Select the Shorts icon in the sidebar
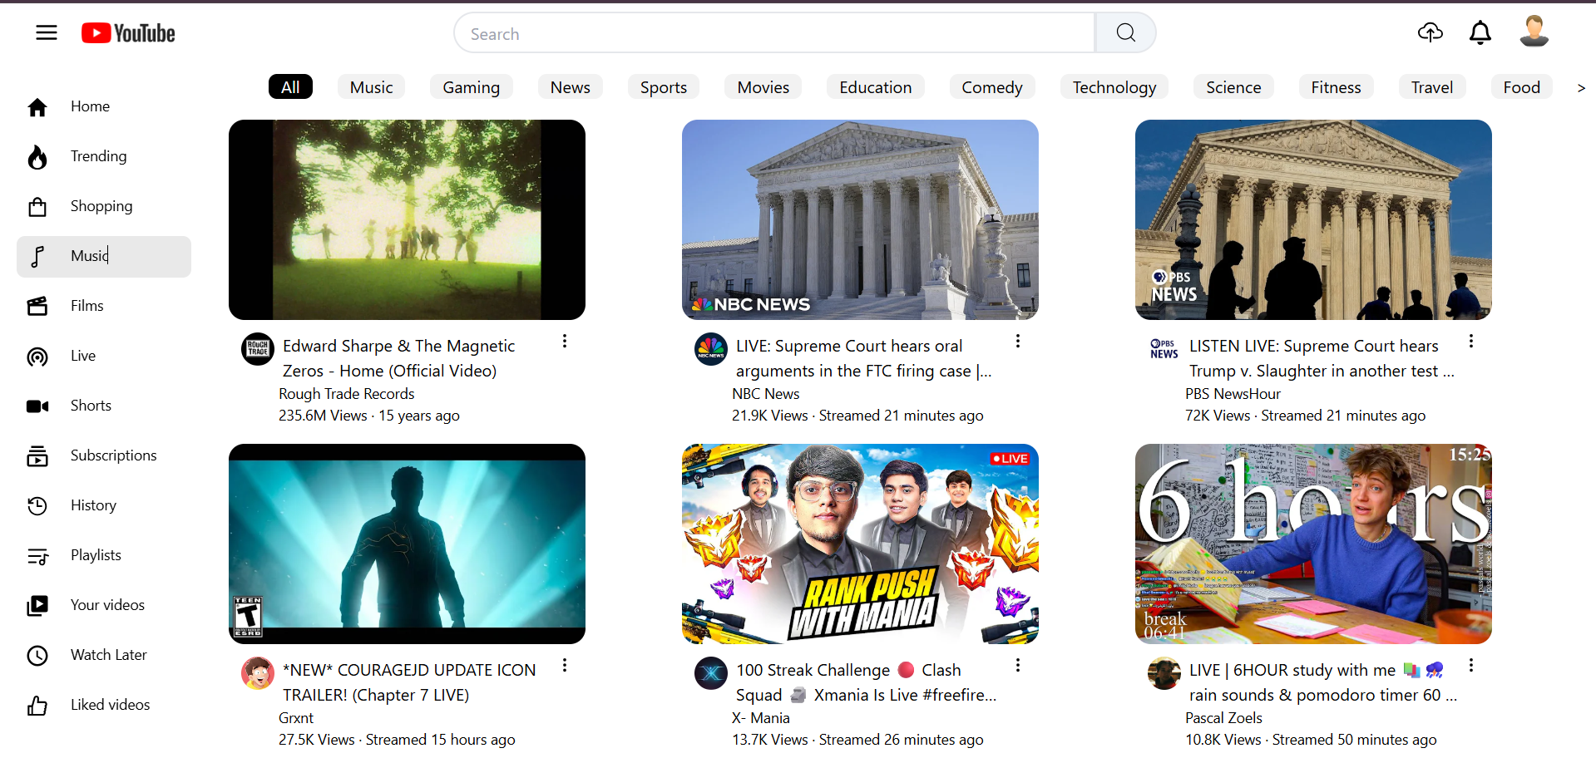 click(x=37, y=406)
